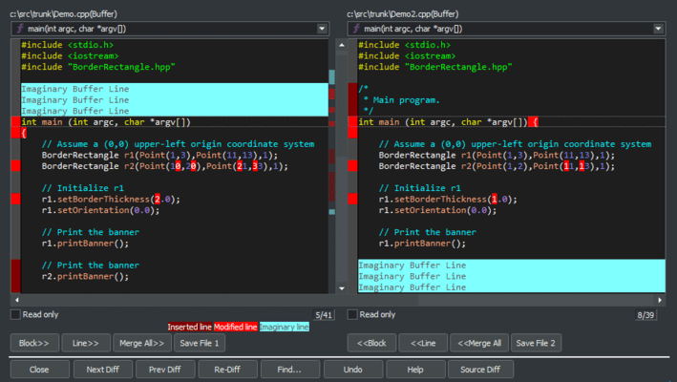The height and width of the screenshot is (382, 677).
Task: Click red margin marker beside left r2 line
Action: [15, 166]
